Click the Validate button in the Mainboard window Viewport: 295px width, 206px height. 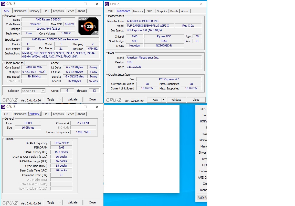pyautogui.click(x=176, y=100)
